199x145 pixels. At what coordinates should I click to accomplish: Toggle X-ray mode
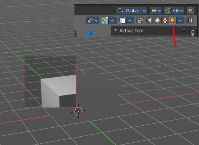tap(140, 20)
